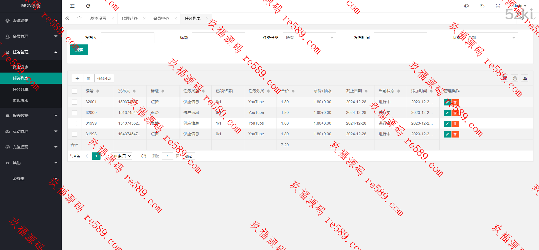Open the 10 条/页 page size dropdown

pos(122,156)
